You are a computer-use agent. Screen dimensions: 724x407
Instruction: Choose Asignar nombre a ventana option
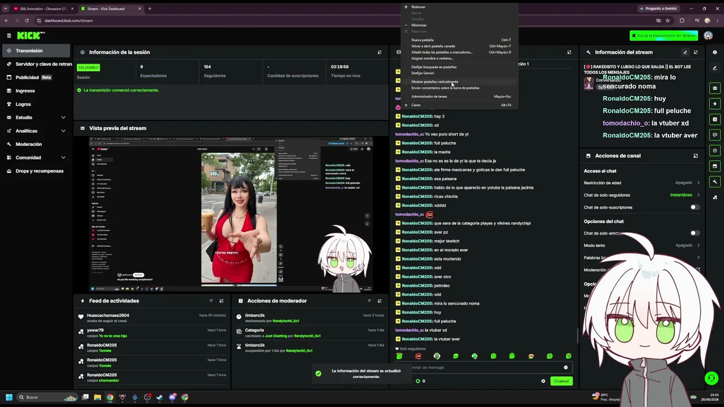pyautogui.click(x=459, y=58)
